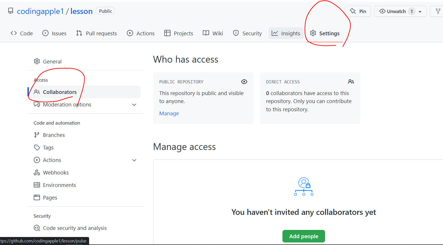Click the Access section heading

pos(41,80)
